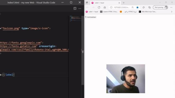Viewport: 175px width, 98px height.
Task: Click the 'Not syncing' profile button
Action: point(161,7)
